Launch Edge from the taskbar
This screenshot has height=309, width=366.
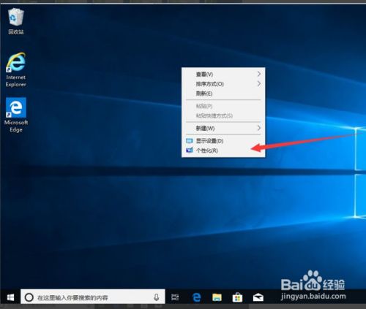click(x=197, y=297)
